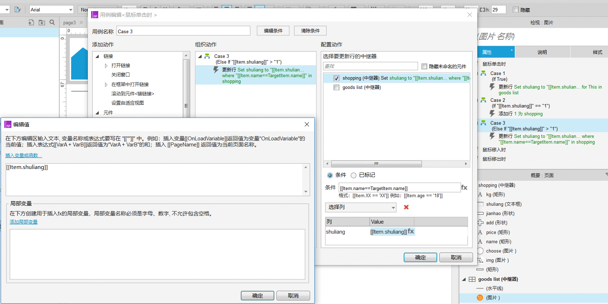The width and height of the screenshot is (608, 304).
Task: Click the Case 1 icon in the inspector
Action: point(483,73)
